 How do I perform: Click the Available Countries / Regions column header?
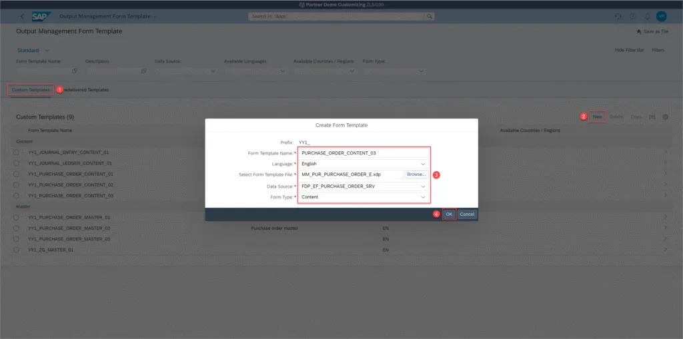pyautogui.click(x=530, y=130)
